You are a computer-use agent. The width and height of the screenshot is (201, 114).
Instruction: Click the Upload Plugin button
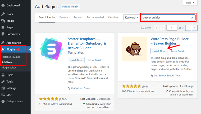70,6
